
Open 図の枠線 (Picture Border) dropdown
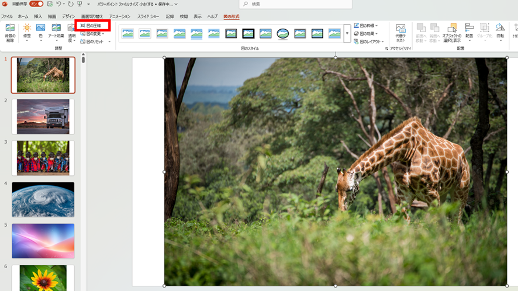tap(366, 26)
